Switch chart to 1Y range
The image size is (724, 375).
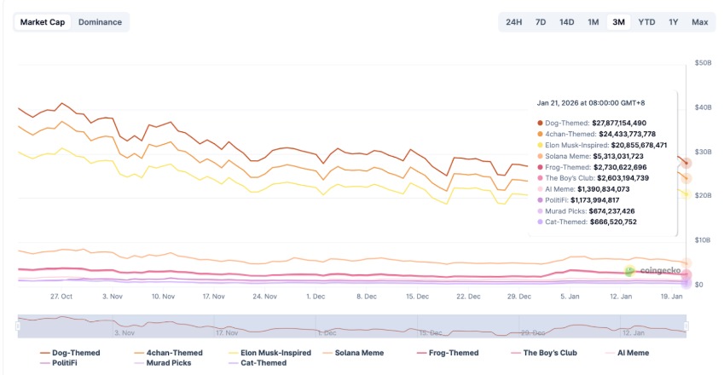pyautogui.click(x=674, y=22)
